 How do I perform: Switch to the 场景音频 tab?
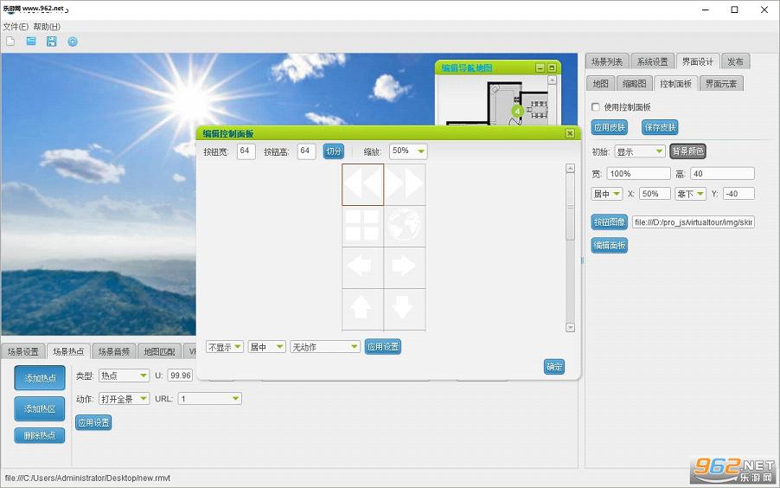pos(114,351)
